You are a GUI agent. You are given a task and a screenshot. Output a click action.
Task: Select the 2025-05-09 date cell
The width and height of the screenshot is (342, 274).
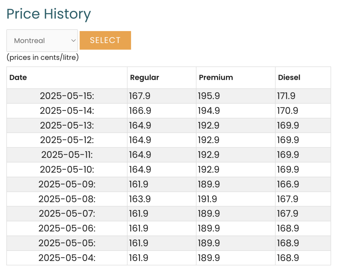pos(67,184)
